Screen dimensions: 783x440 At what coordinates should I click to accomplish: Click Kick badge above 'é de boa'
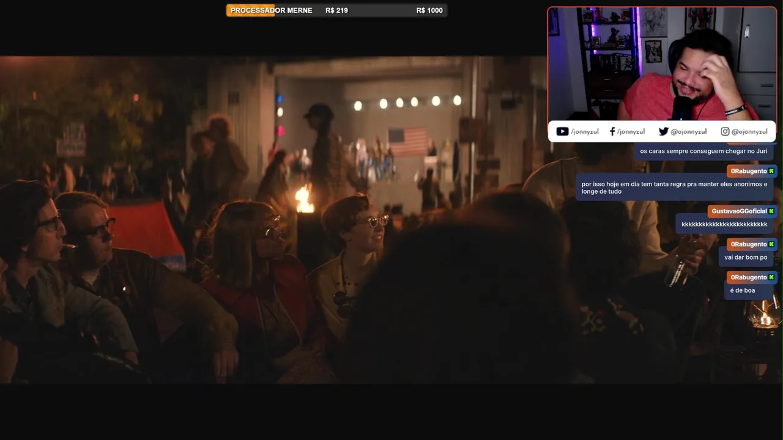click(x=771, y=277)
